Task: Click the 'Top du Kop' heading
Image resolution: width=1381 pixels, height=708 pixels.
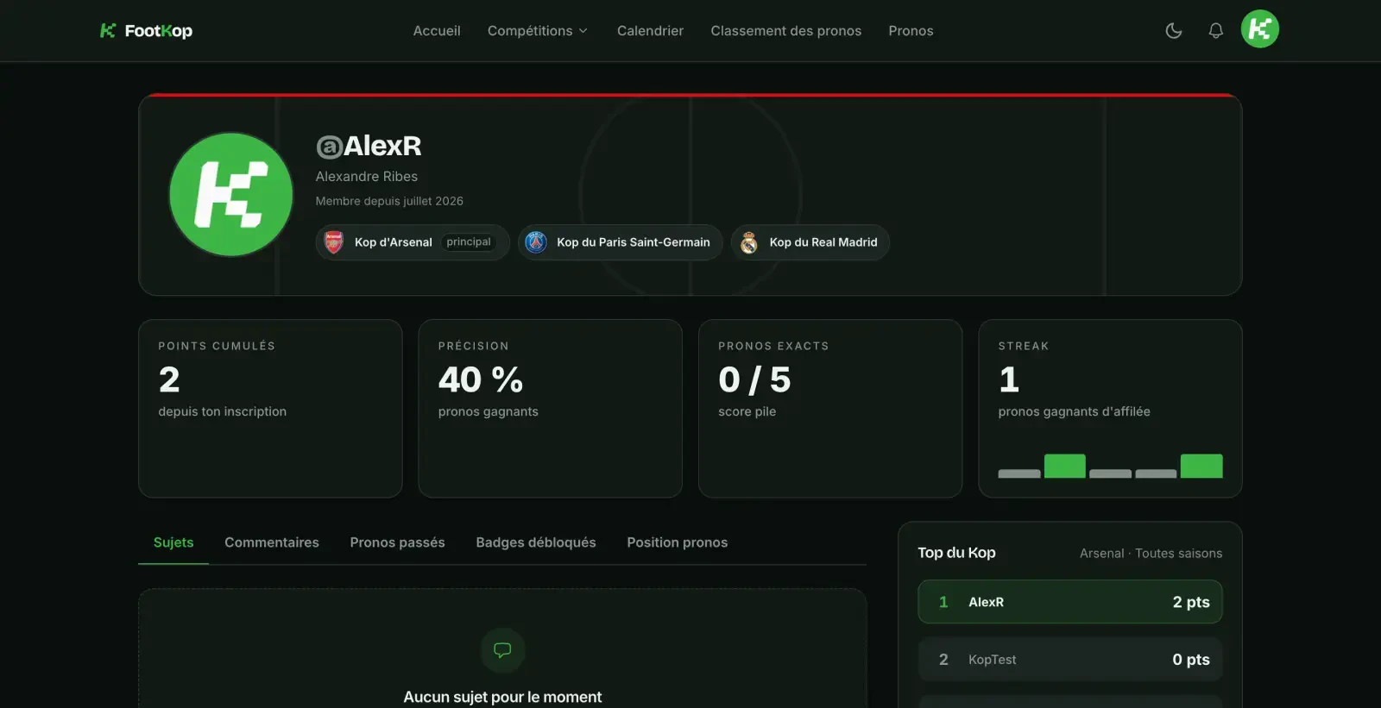Action: click(x=956, y=553)
